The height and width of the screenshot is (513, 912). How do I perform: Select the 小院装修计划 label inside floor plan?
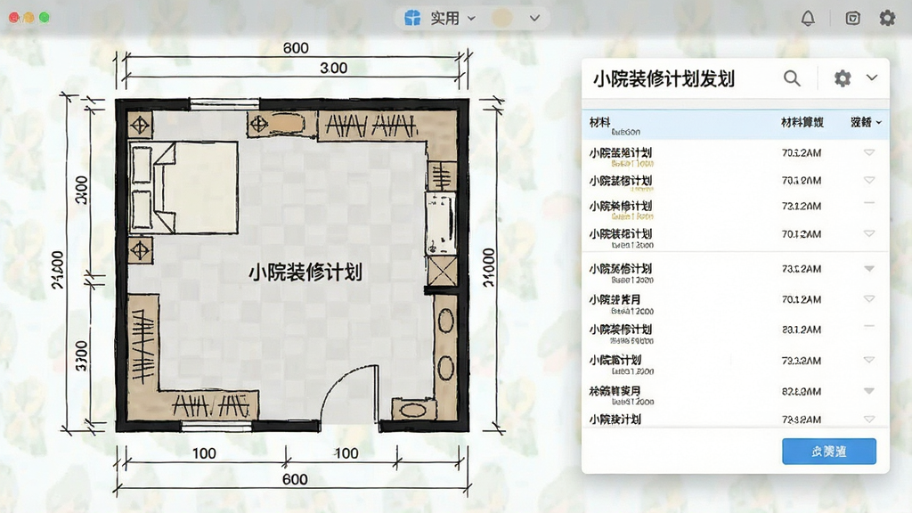305,273
